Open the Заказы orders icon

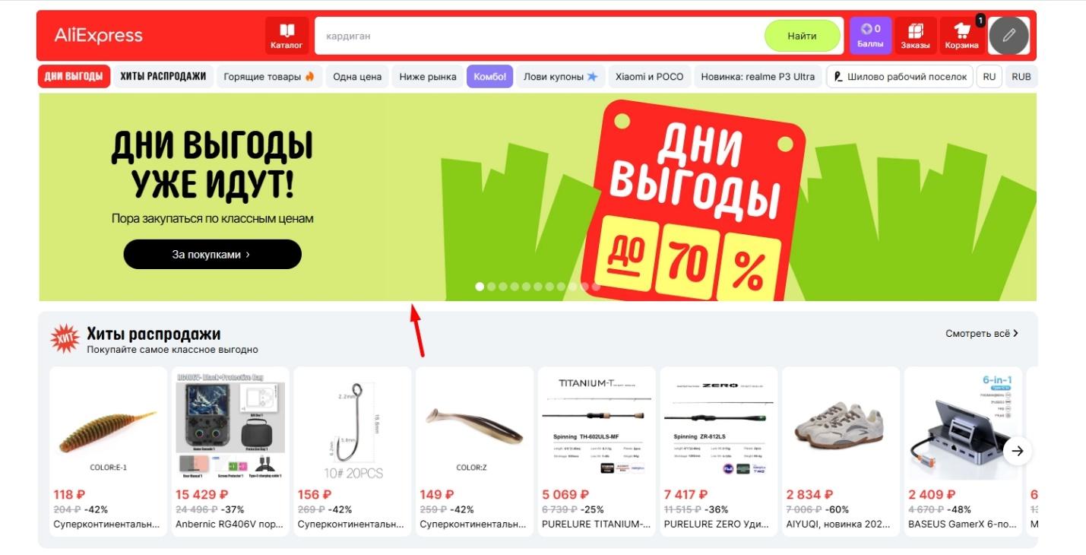point(915,36)
